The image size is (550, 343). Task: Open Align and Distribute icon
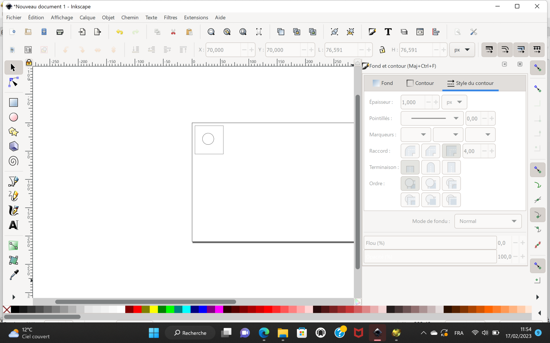436,32
